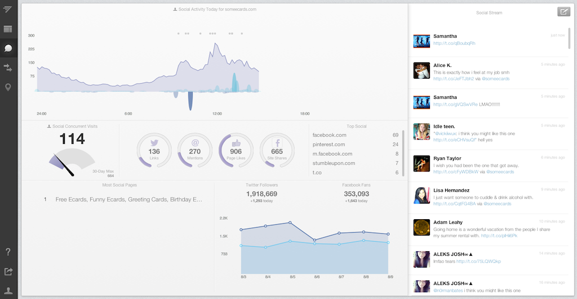
Task: Open Samantha's t.co/qBoubqRh link
Action: click(x=454, y=43)
